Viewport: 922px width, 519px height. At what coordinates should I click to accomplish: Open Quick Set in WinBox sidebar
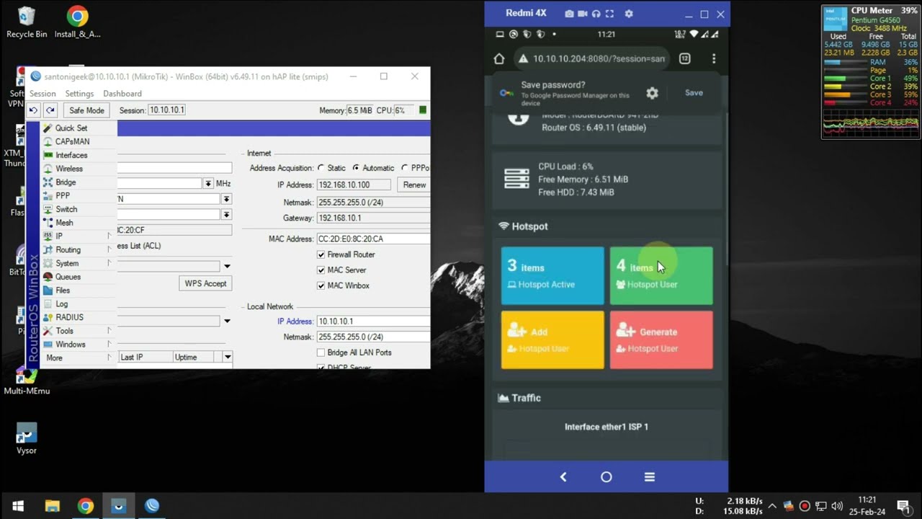pos(71,128)
